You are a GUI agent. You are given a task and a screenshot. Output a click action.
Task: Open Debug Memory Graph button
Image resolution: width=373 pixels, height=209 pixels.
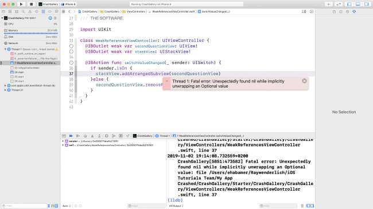click(114, 136)
